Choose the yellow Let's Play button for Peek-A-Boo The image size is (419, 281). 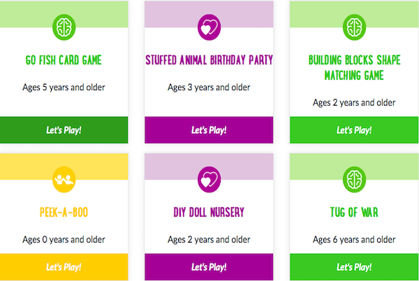tap(64, 267)
